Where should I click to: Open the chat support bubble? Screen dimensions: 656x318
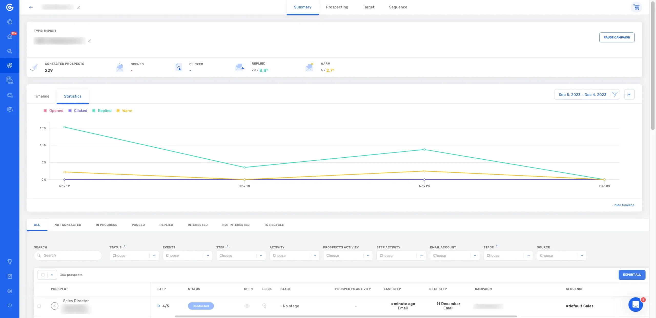pyautogui.click(x=635, y=304)
